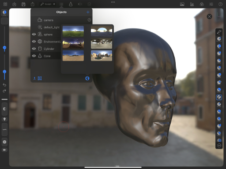Open more tools with the ellipsis button
Image resolution: width=226 pixels, height=169 pixels.
219,146
